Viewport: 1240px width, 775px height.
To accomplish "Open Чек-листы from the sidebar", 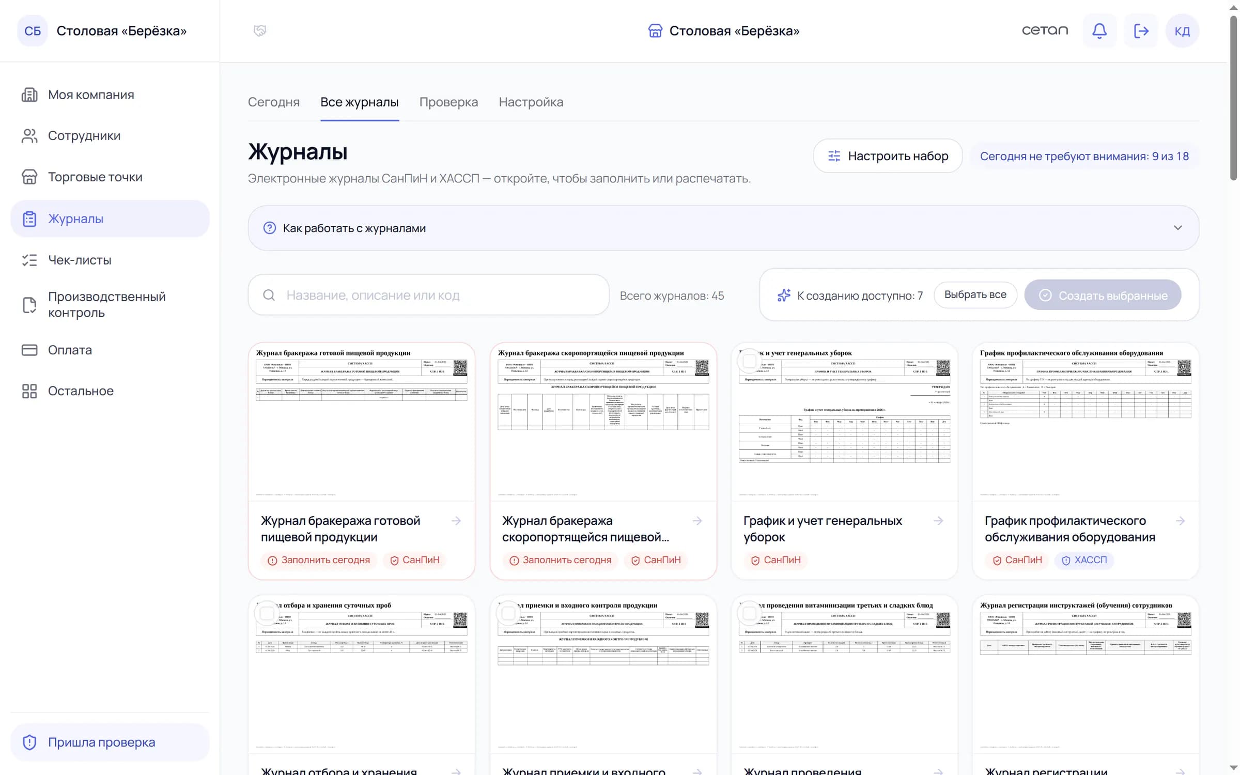I will pos(110,260).
